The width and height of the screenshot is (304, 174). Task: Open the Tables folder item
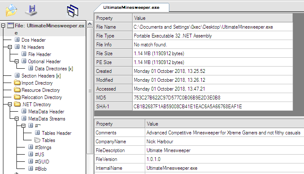pos(49,140)
